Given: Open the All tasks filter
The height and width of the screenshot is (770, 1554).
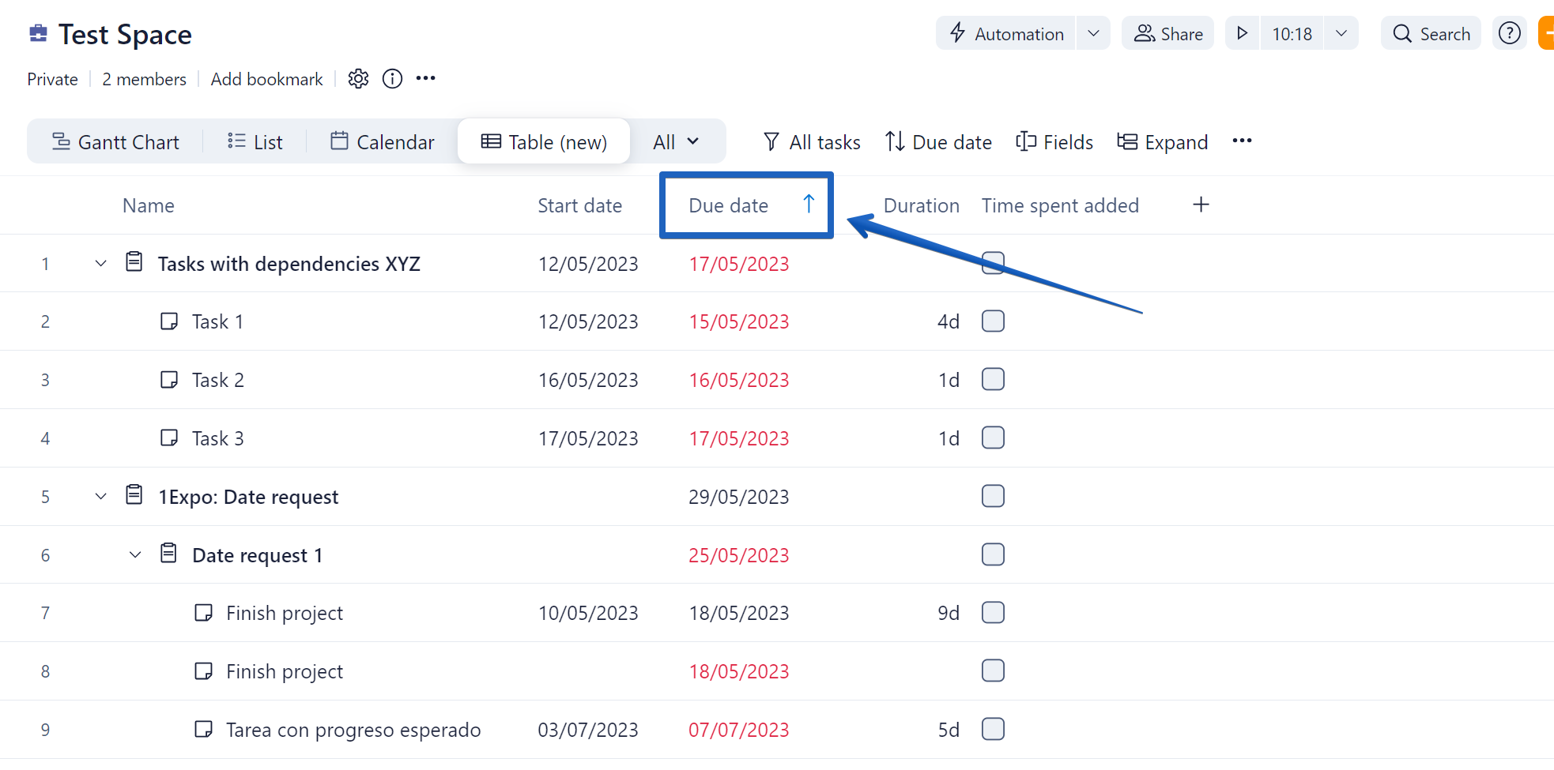Looking at the screenshot, I should (812, 142).
